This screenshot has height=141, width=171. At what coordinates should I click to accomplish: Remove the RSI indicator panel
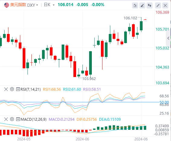[6, 89]
